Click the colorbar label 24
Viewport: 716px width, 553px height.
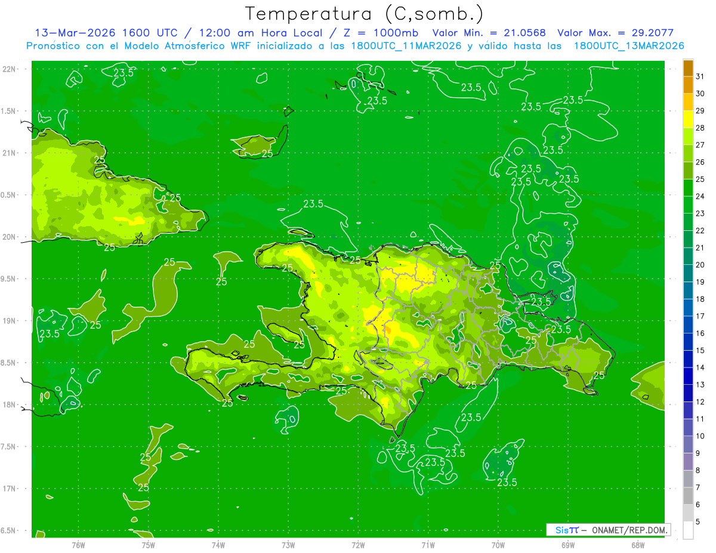(700, 196)
